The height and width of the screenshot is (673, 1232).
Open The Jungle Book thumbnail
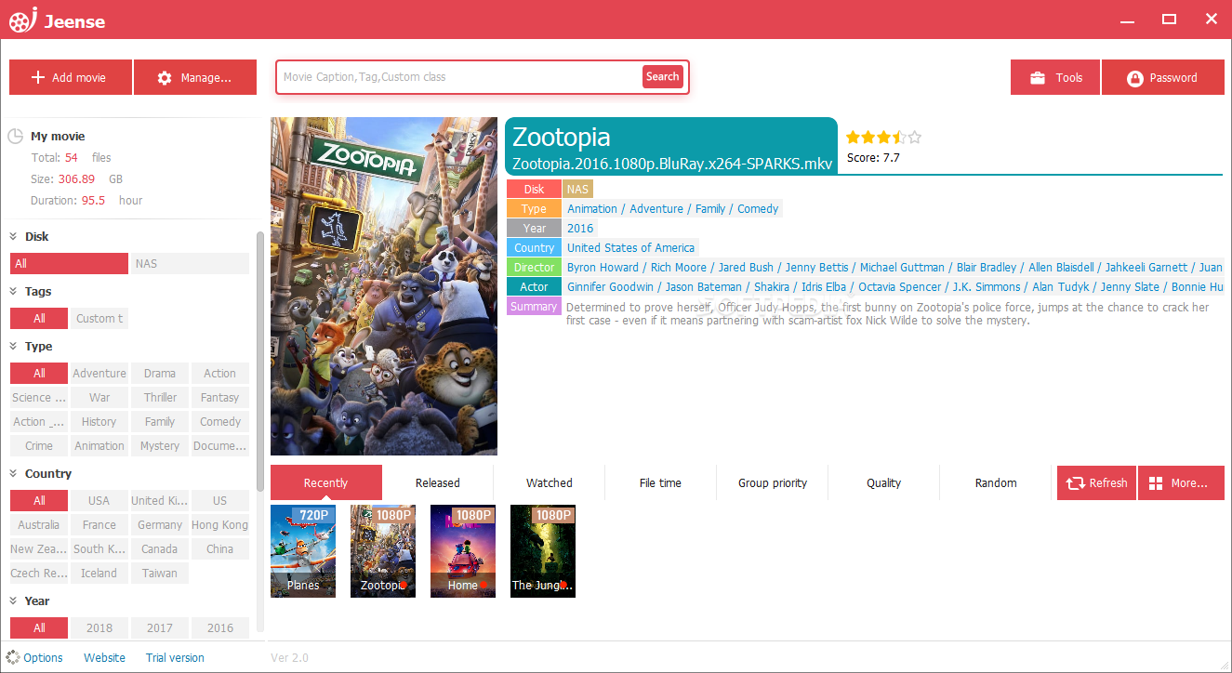(x=543, y=551)
